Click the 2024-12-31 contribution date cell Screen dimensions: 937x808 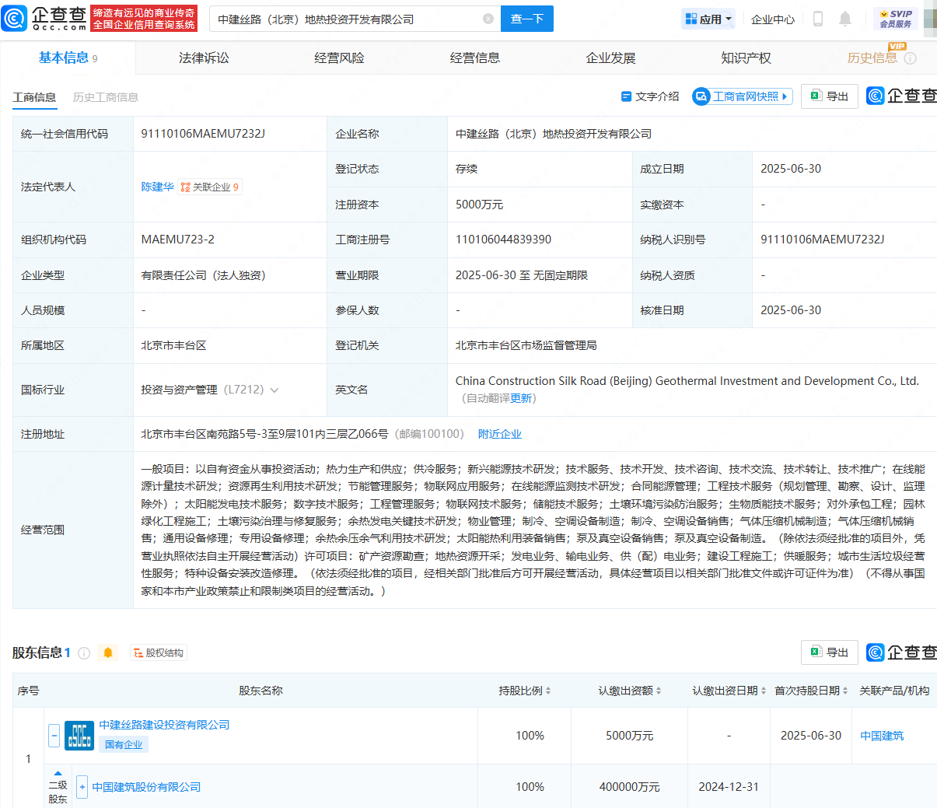pyautogui.click(x=729, y=787)
